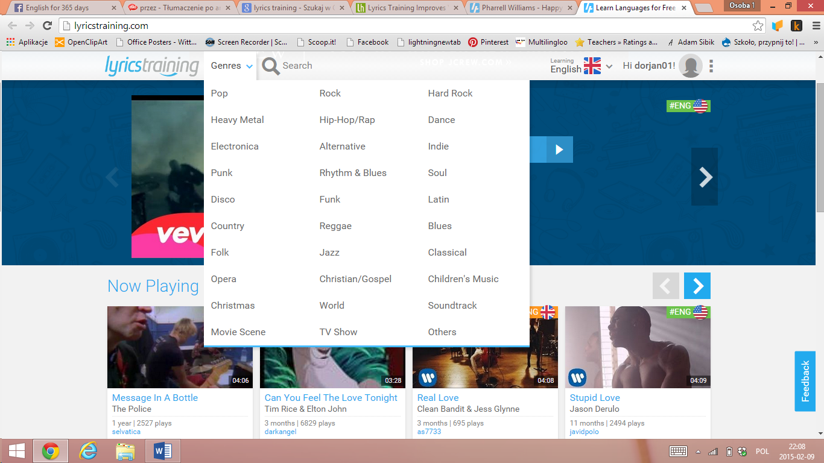Open Stupid Love video thumbnail
Image resolution: width=824 pixels, height=463 pixels.
(x=638, y=347)
